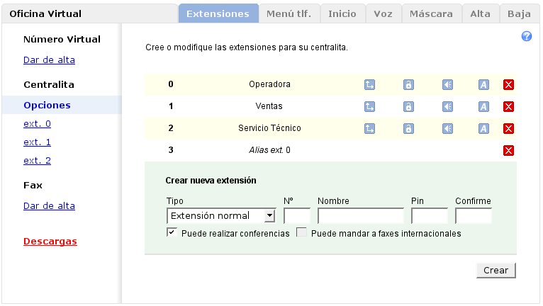Go to the Voz tab
The image size is (543, 306).
[384, 13]
